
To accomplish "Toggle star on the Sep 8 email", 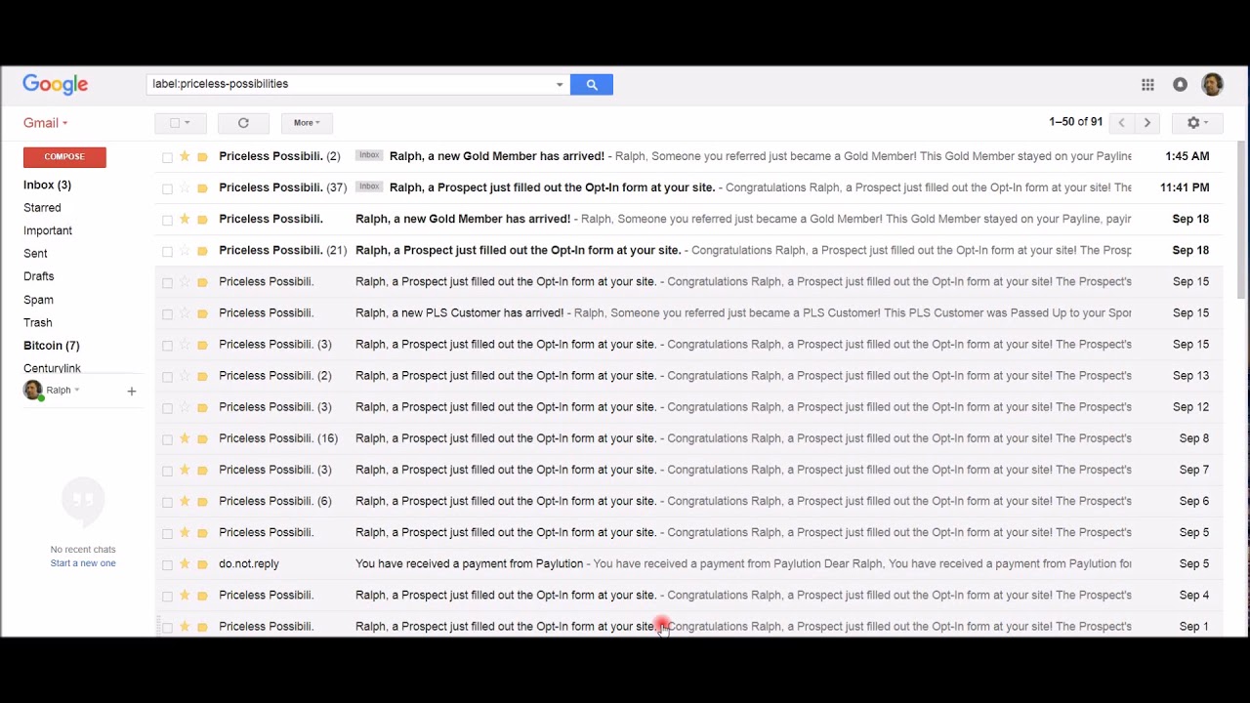I will click(x=185, y=438).
